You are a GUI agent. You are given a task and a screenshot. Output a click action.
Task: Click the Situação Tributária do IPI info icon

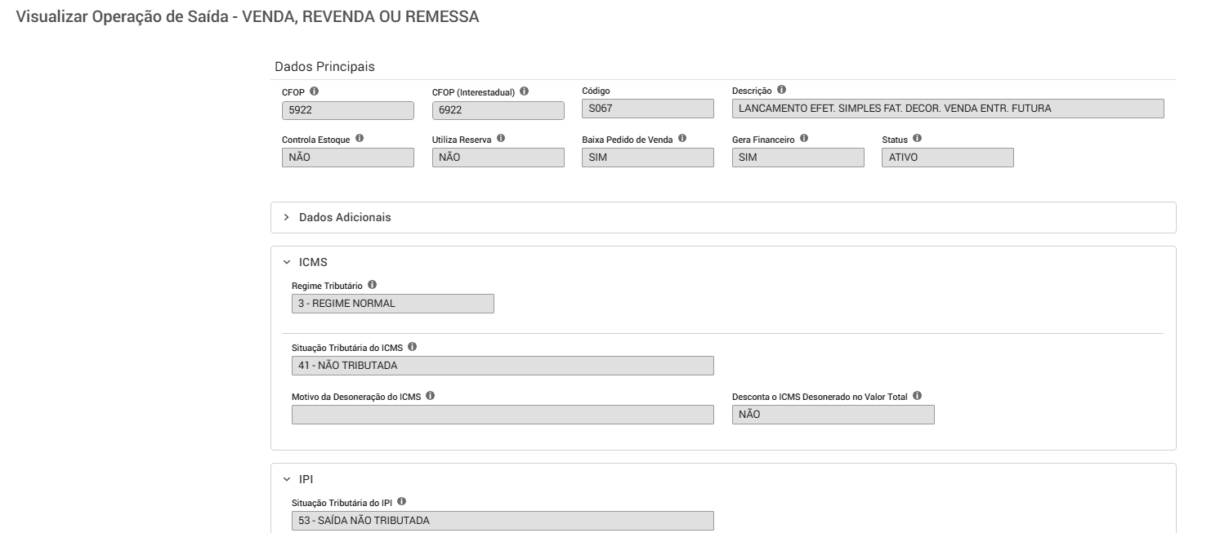(401, 501)
